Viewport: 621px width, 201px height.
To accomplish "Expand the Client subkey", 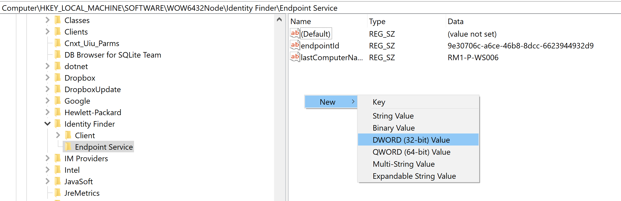I will pos(58,135).
